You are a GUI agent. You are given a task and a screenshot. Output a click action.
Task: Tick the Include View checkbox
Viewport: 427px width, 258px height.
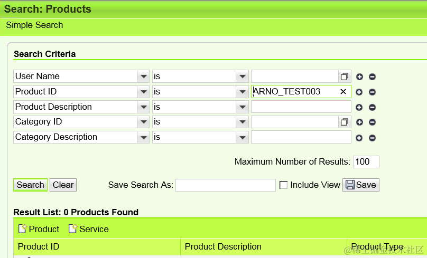(x=283, y=185)
